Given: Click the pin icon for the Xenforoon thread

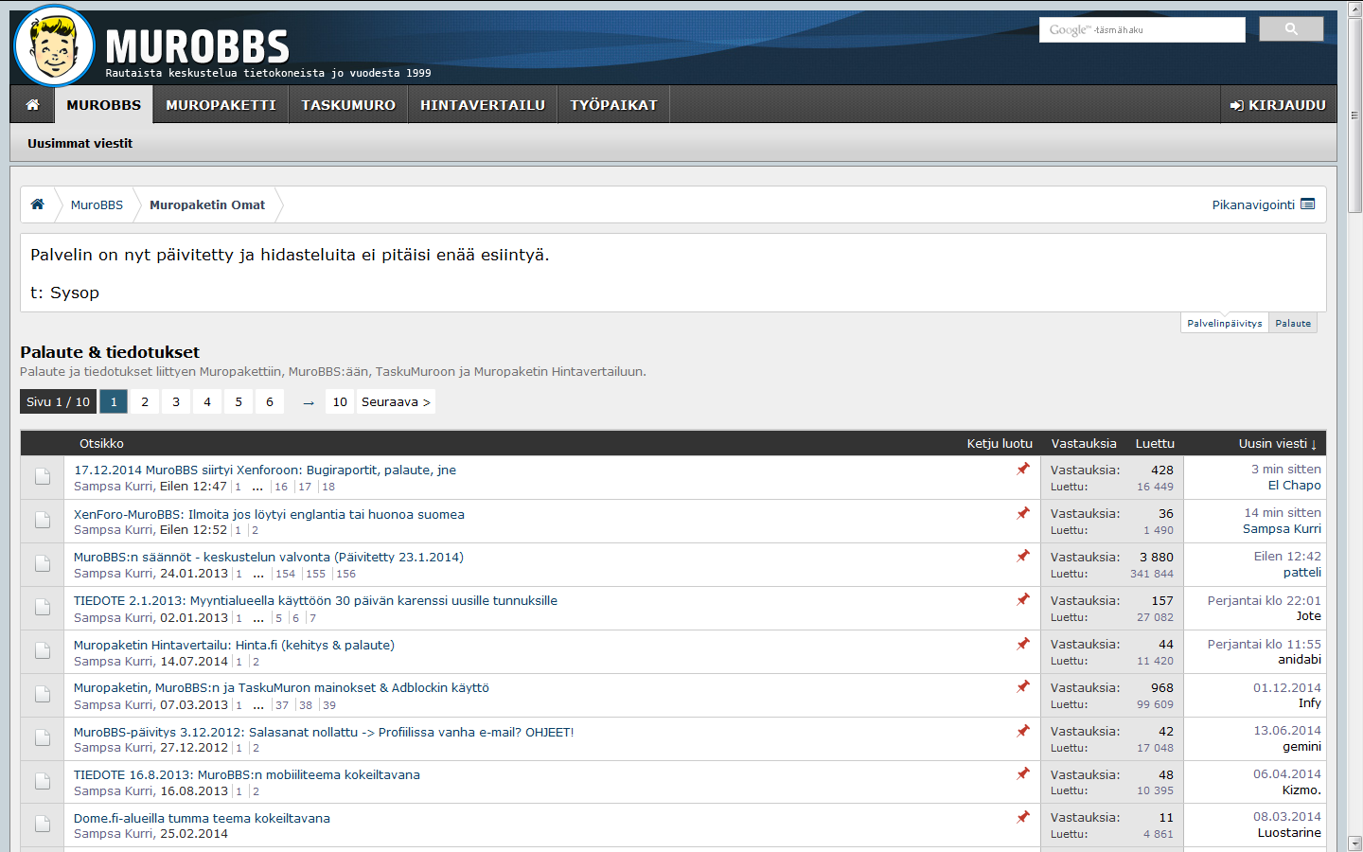Looking at the screenshot, I should coord(1023,469).
